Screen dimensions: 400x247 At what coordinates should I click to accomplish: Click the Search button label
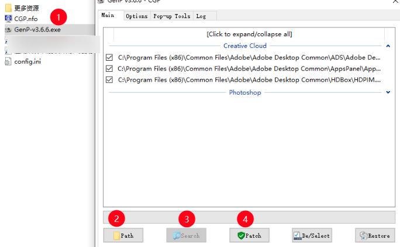coord(190,236)
